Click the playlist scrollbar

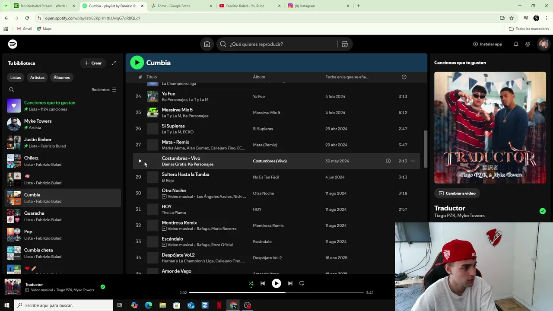(x=426, y=149)
